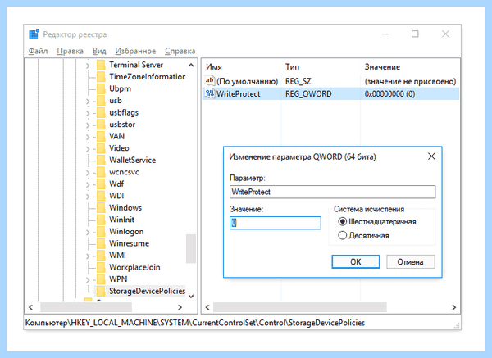Open the Правка menu

pos(70,51)
